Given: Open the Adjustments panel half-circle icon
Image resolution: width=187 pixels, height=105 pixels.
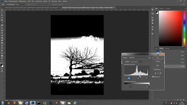Looking at the screenshot, I should pyautogui.click(x=153, y=23).
